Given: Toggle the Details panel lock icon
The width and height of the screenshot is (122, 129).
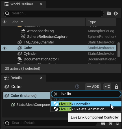Looking at the screenshot, I should click(x=116, y=87).
